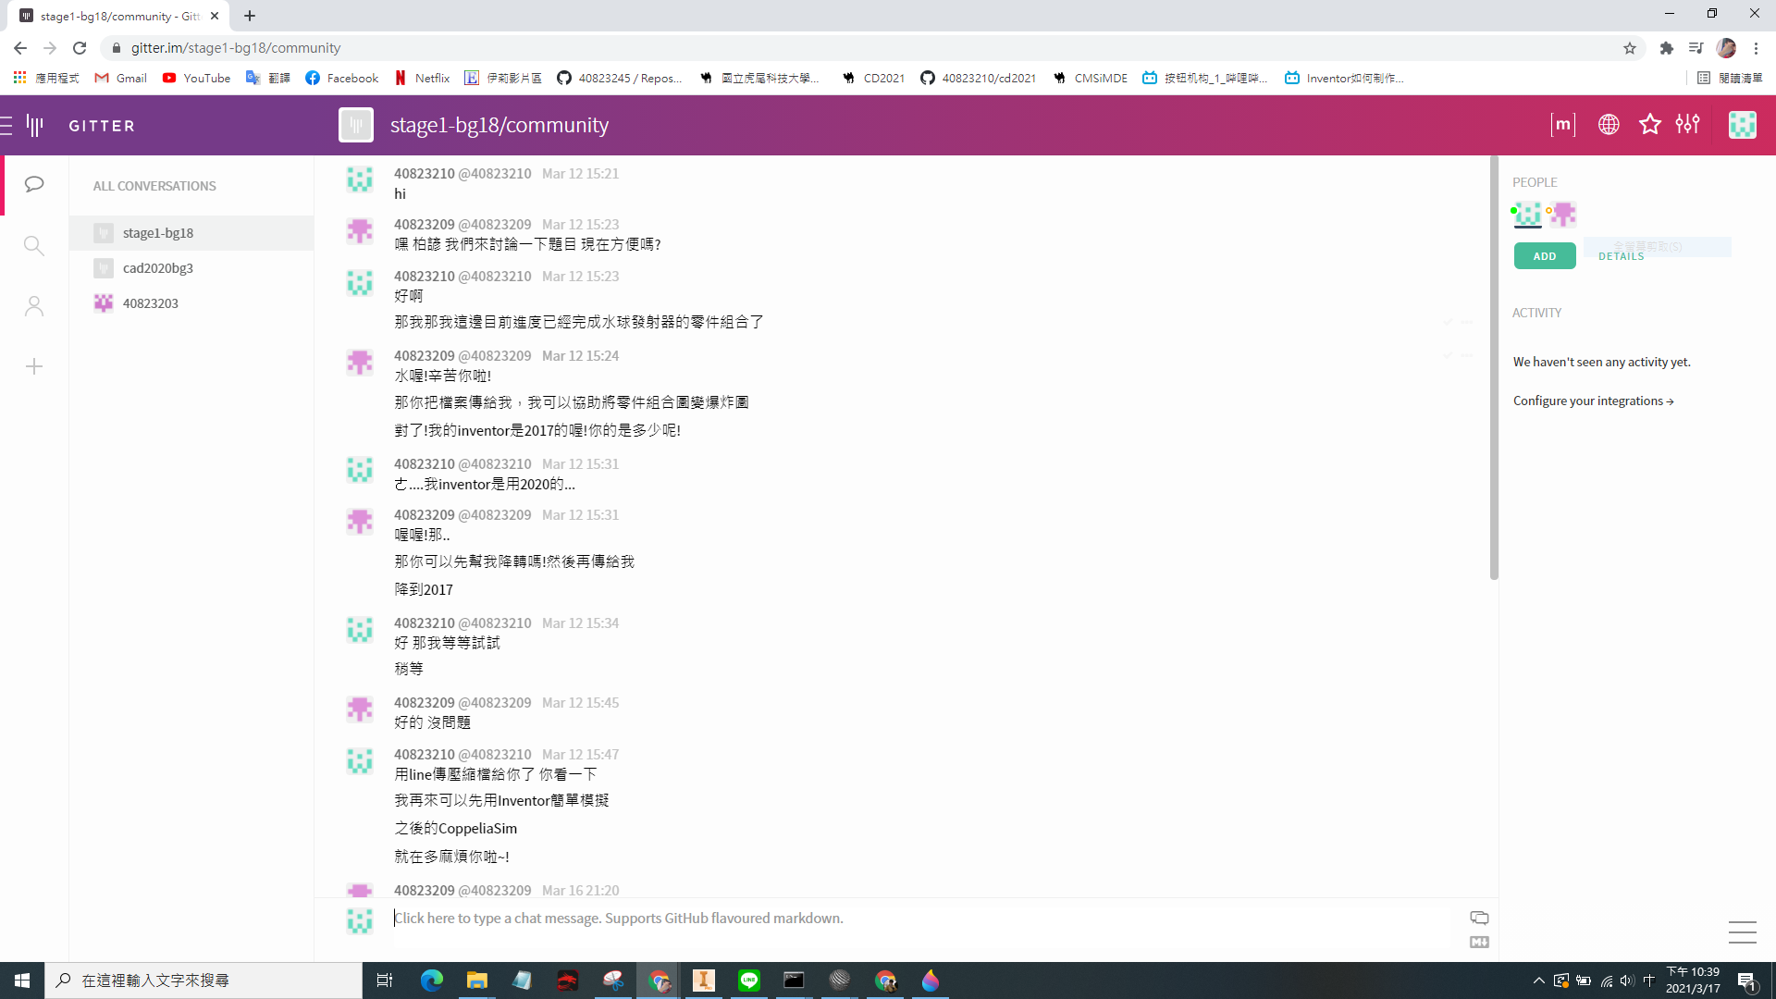Image resolution: width=1776 pixels, height=999 pixels.
Task: Open the Chrome three-dot menu
Action: [x=1757, y=48]
